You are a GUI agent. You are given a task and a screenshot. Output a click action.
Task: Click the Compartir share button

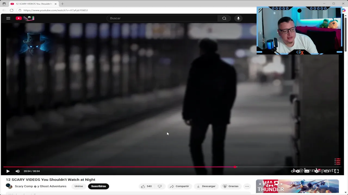[179, 186]
